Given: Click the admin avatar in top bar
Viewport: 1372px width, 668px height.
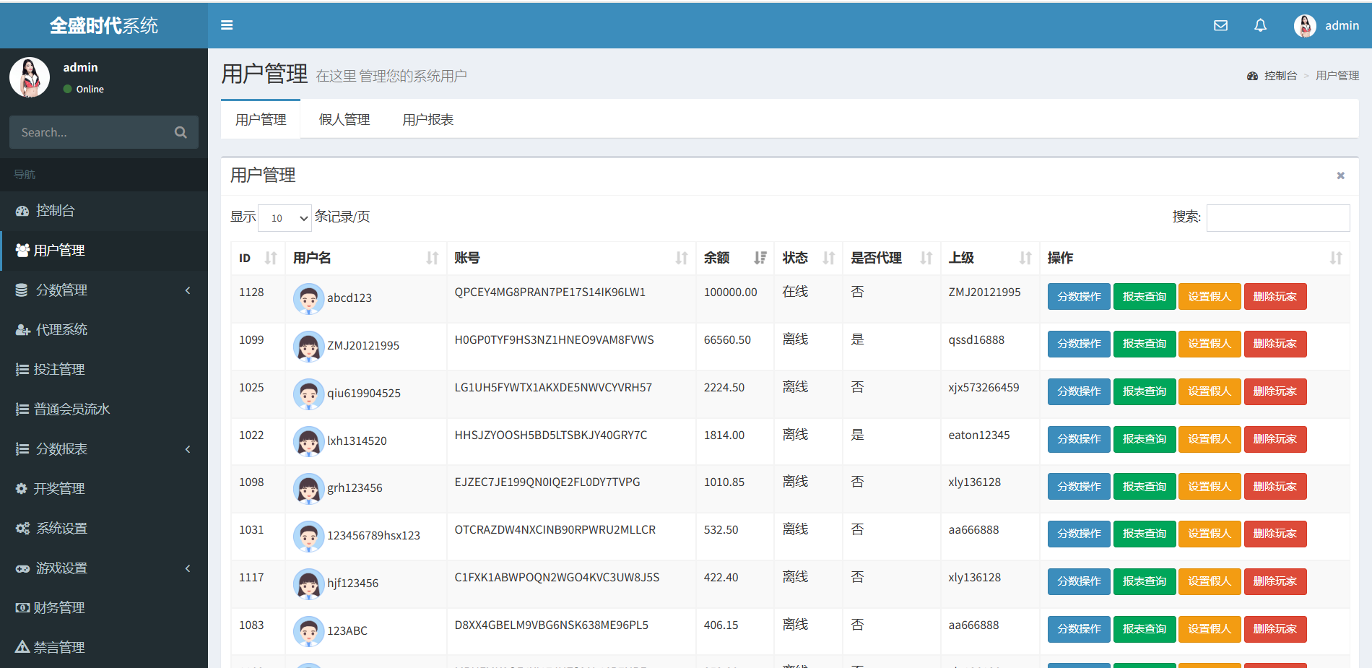Looking at the screenshot, I should pos(1304,25).
